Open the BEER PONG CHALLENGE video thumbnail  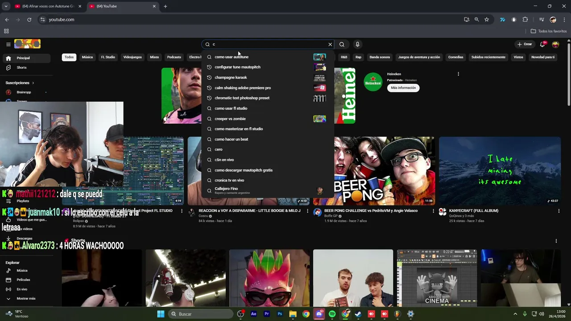pyautogui.click(x=374, y=171)
